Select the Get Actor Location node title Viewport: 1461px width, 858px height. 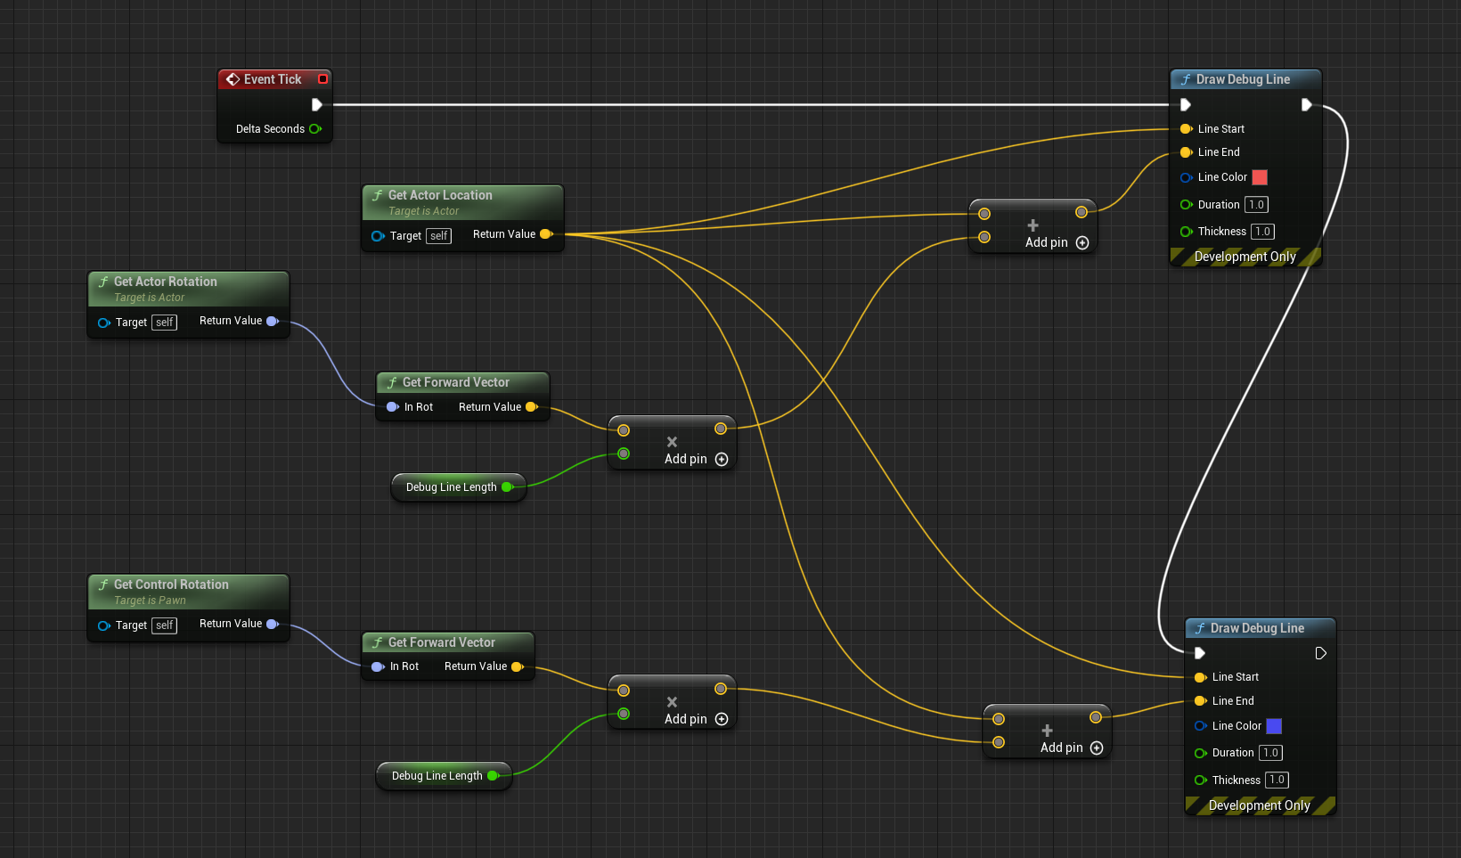(x=440, y=195)
